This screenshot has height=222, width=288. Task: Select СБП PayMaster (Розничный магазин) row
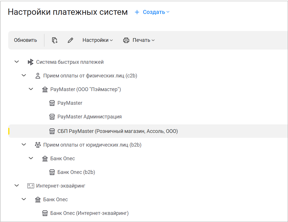click(x=148, y=131)
